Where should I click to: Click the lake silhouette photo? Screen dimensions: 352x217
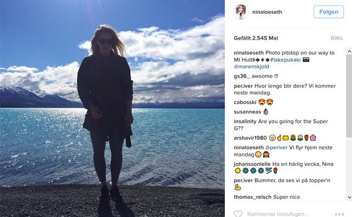pyautogui.click(x=112, y=108)
